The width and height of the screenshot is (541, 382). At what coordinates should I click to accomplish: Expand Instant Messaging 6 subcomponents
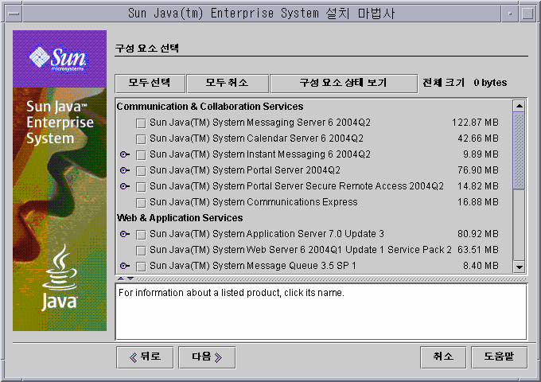coord(125,154)
